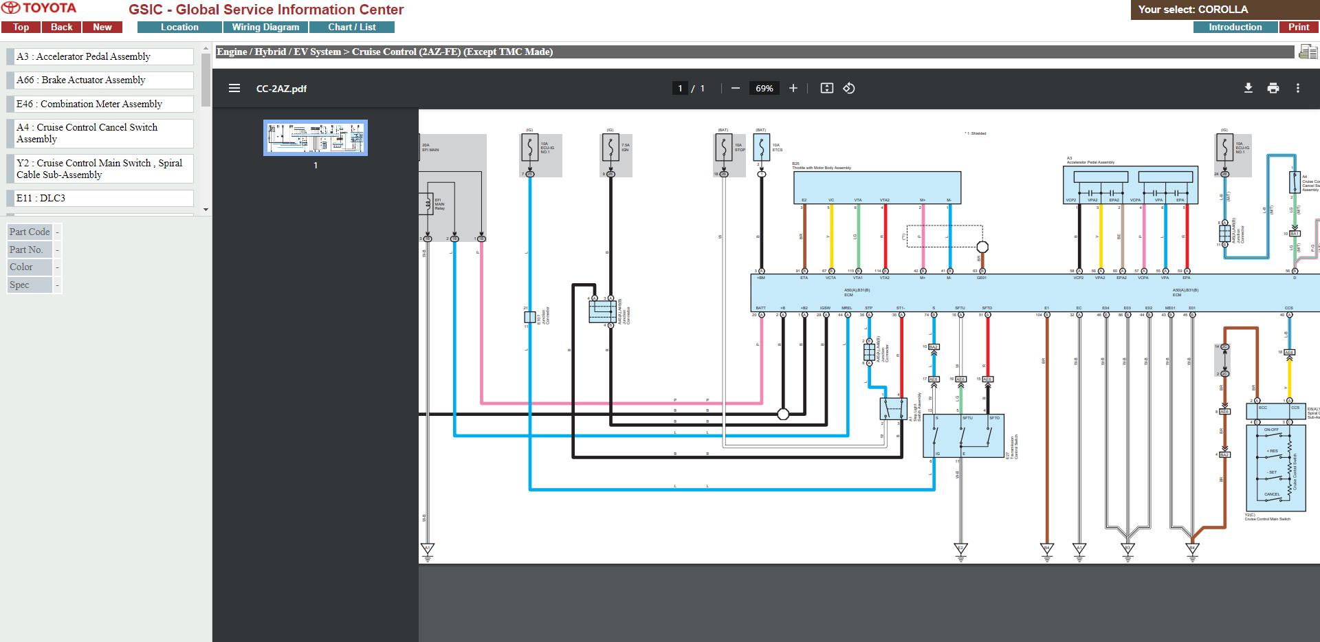Click parts list scroll up arrow
1320x642 pixels.
(206, 48)
